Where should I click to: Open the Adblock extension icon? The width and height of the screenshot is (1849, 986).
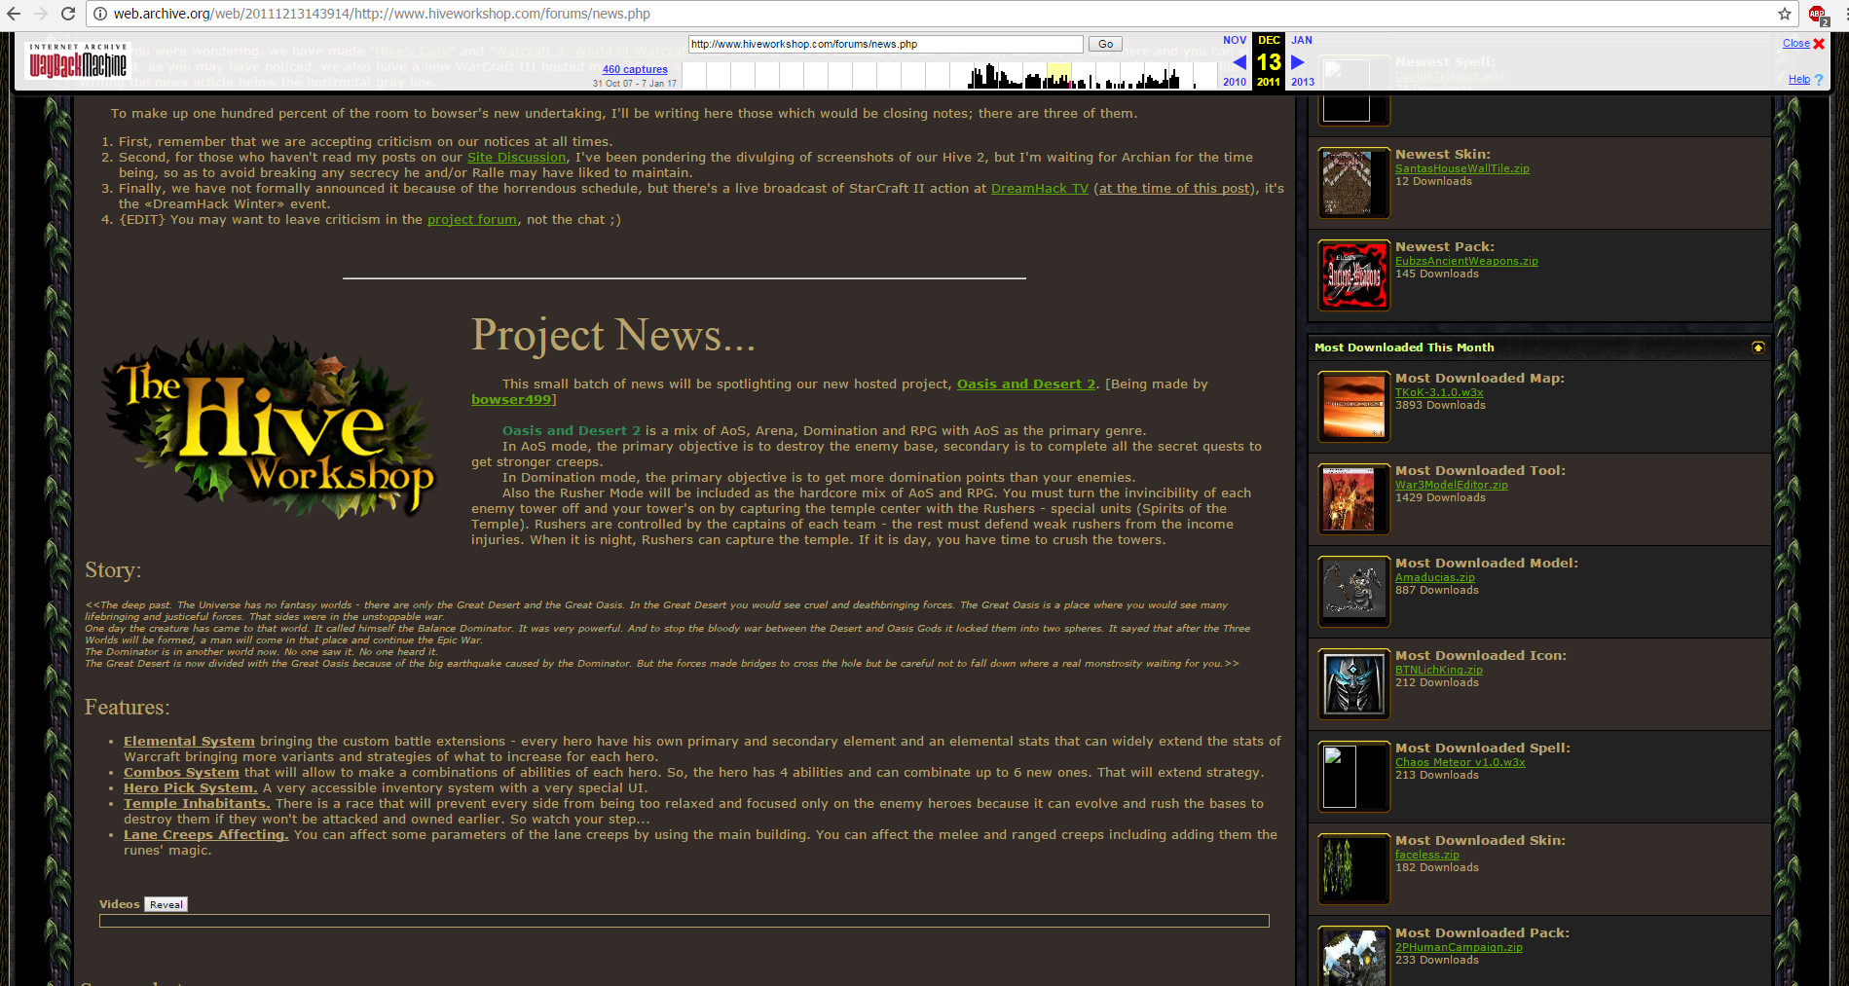(1817, 15)
